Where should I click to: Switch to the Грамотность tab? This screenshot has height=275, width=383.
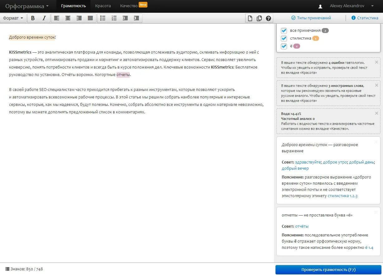(74, 6)
